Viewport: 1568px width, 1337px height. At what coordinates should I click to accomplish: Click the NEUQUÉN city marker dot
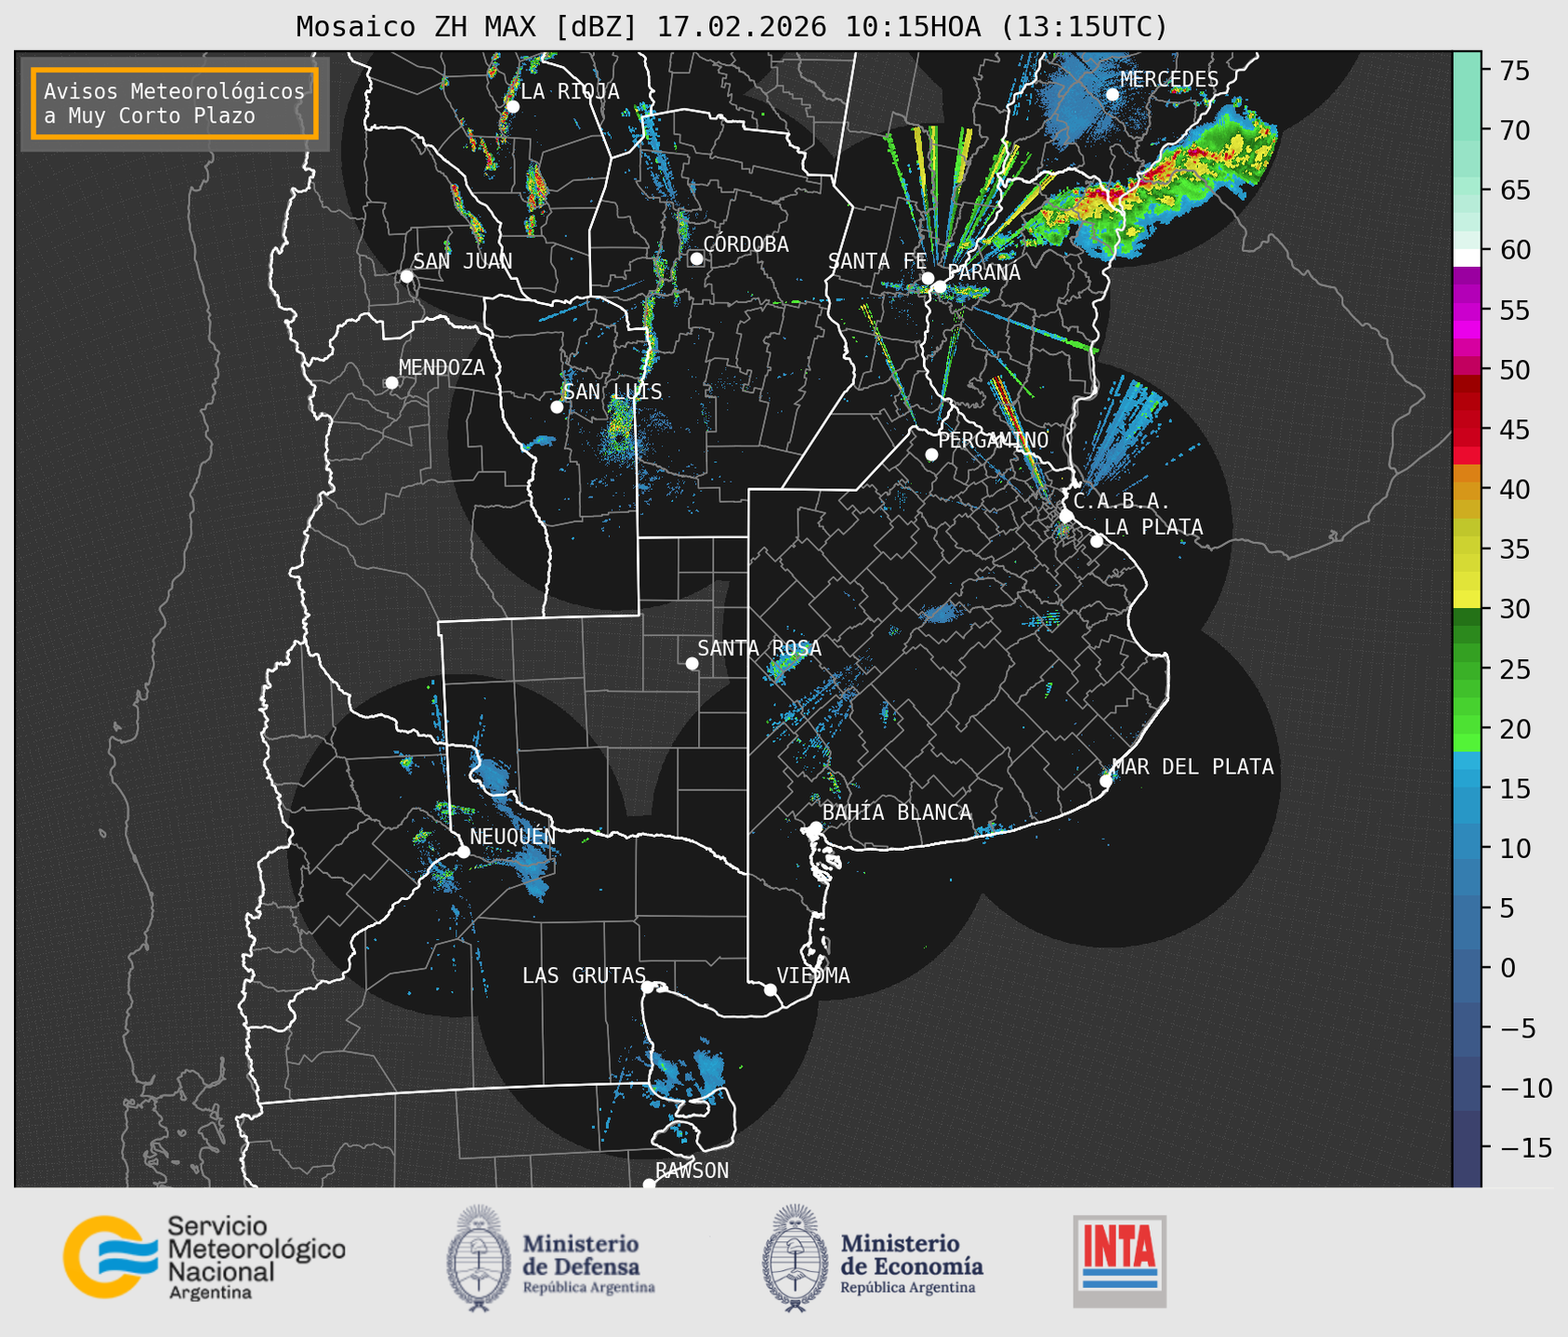(x=463, y=852)
